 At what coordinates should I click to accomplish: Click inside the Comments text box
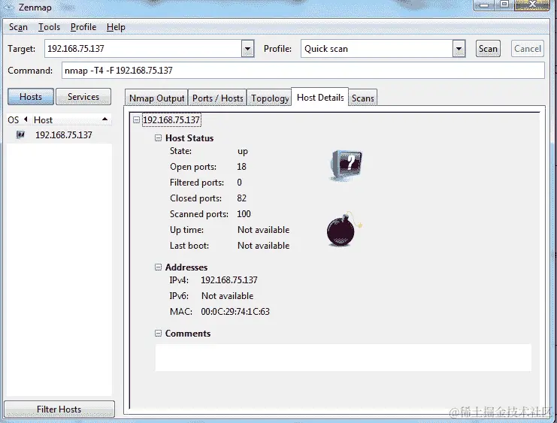tap(344, 358)
